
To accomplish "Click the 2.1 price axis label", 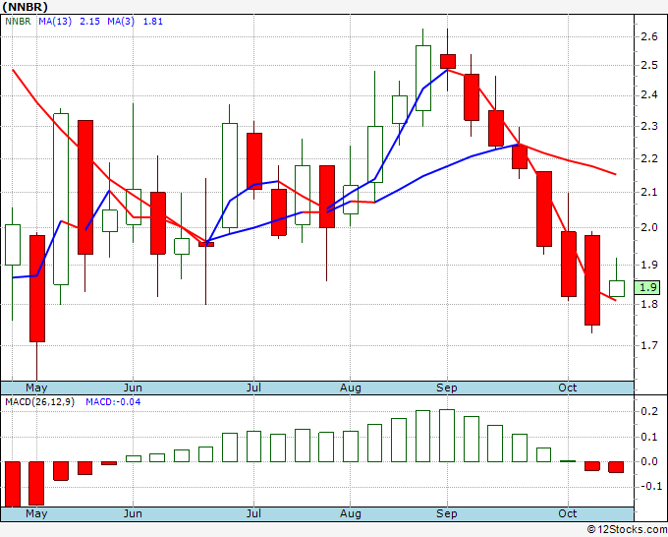I will click(x=649, y=193).
